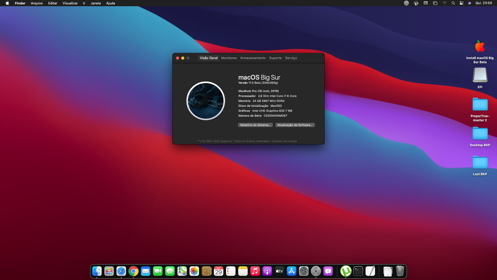Click the Relatório do Sistema button
The width and height of the screenshot is (497, 280).
click(255, 125)
